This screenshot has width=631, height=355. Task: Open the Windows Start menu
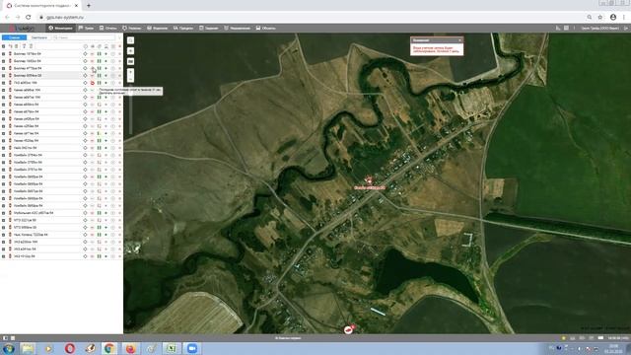[x=9, y=348]
